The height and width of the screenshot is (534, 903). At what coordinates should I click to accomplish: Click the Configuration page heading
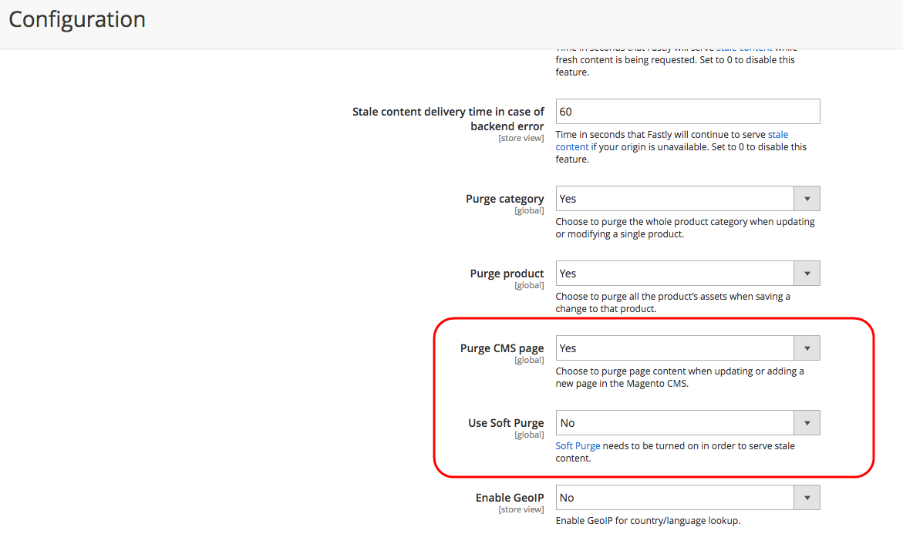[x=77, y=19]
